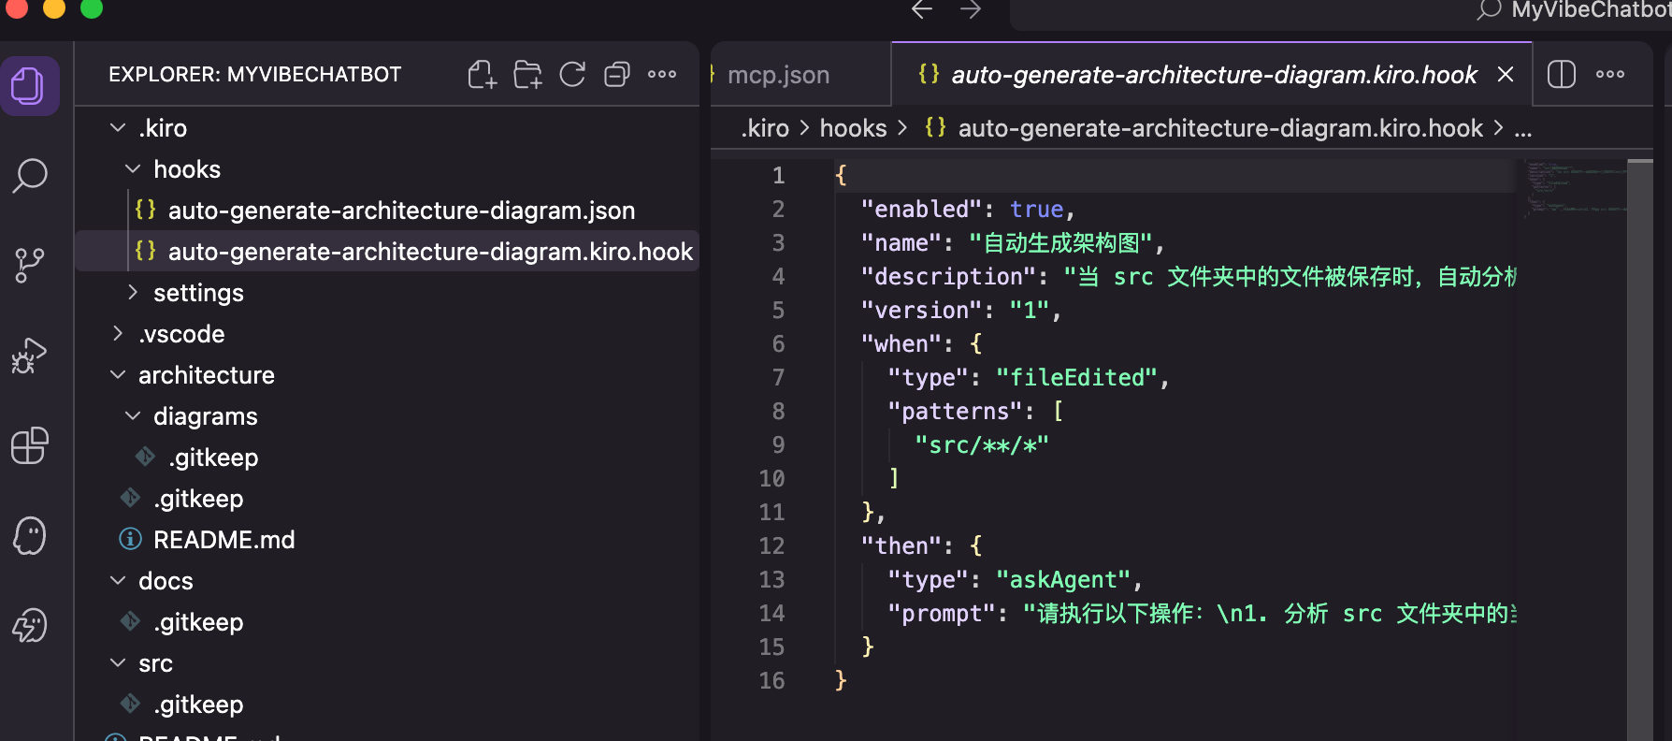Screen dimensions: 1672x741
Task: Switch to the mcp.json tab
Action: (778, 75)
